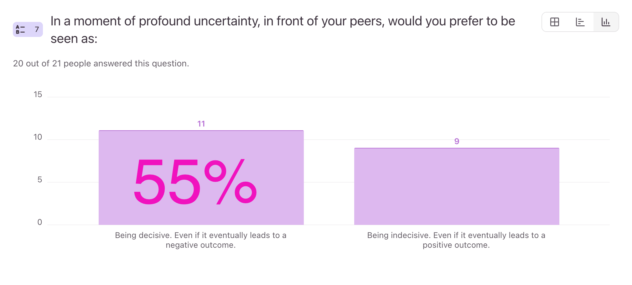632x285 pixels.
Task: Click the question title text
Action: [283, 30]
